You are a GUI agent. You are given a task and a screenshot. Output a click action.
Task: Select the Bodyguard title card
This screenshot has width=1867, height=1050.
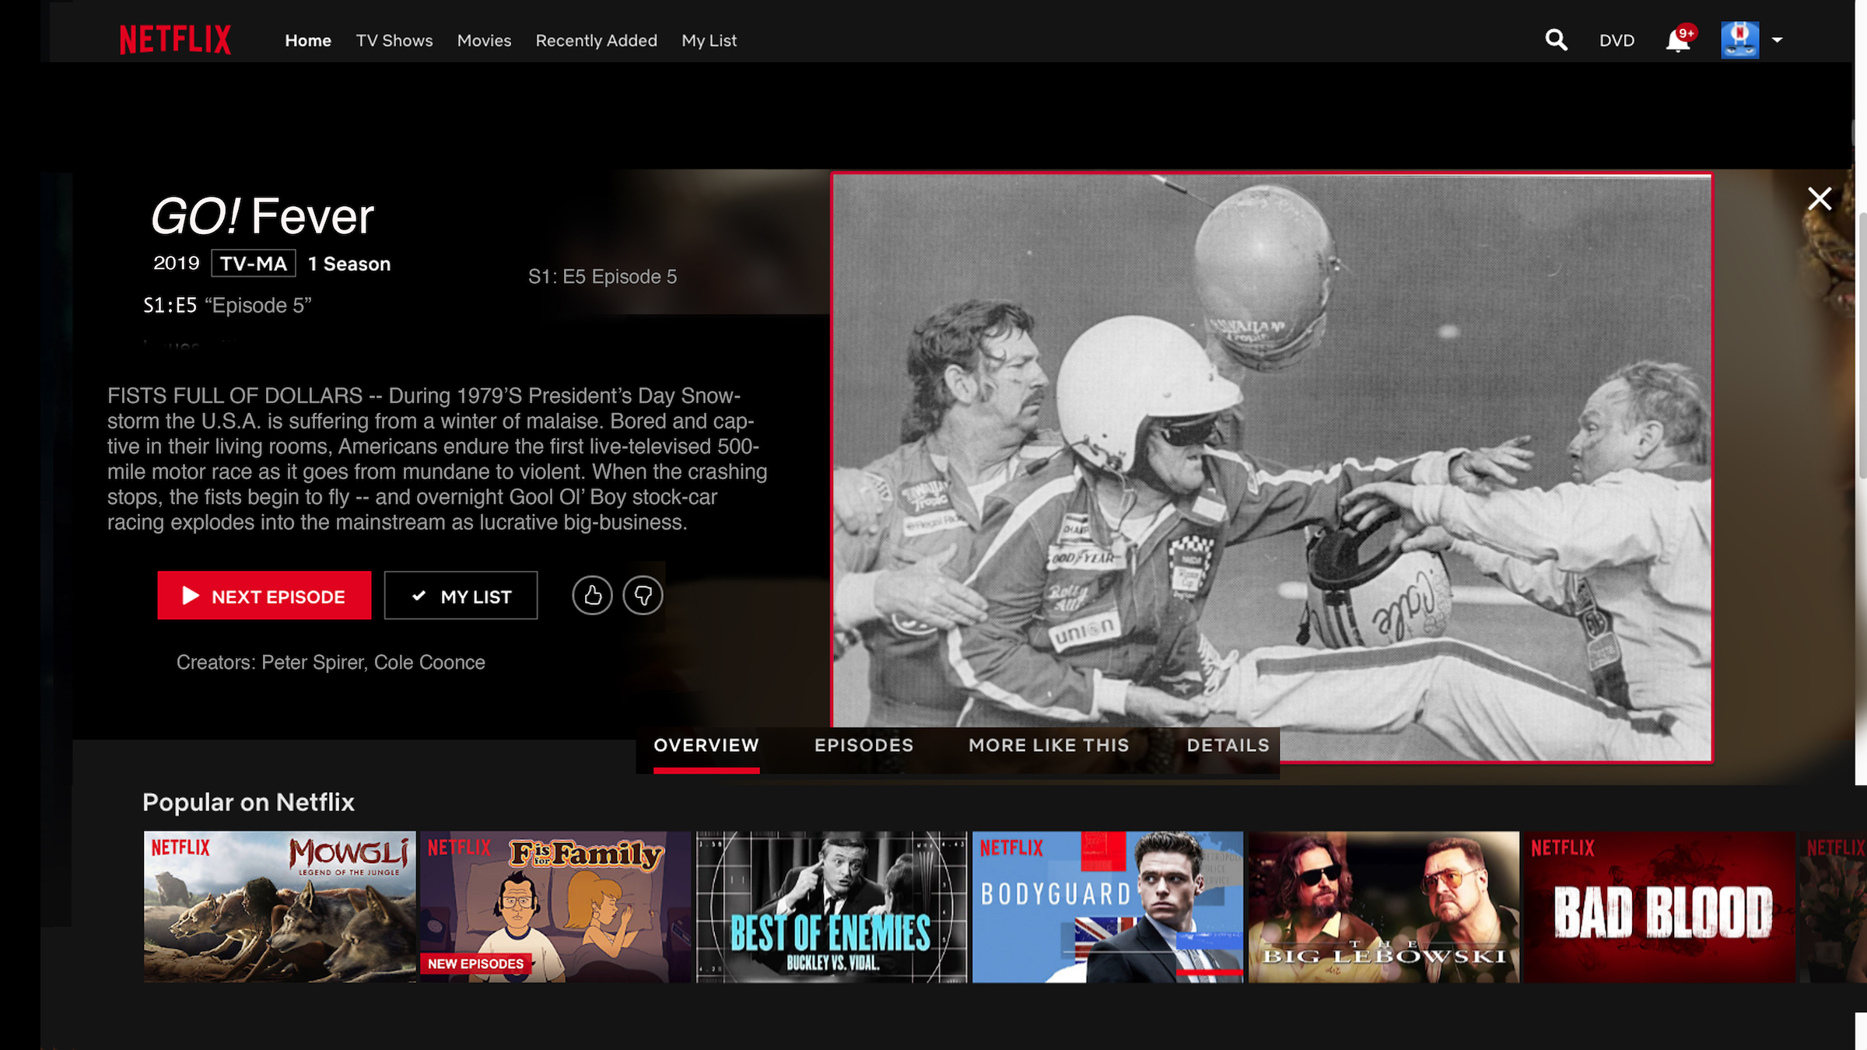click(x=1107, y=907)
